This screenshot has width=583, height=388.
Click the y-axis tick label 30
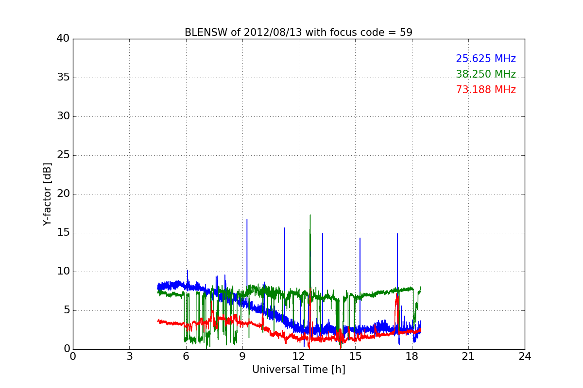63,116
